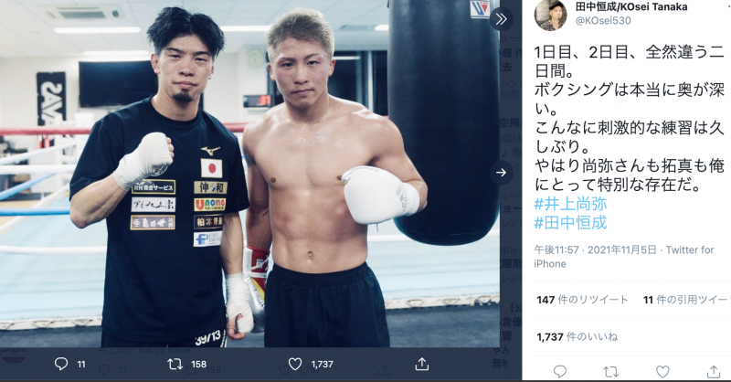Like the tweet via photo overlay heart
This screenshot has height=382, width=731.
[294, 364]
